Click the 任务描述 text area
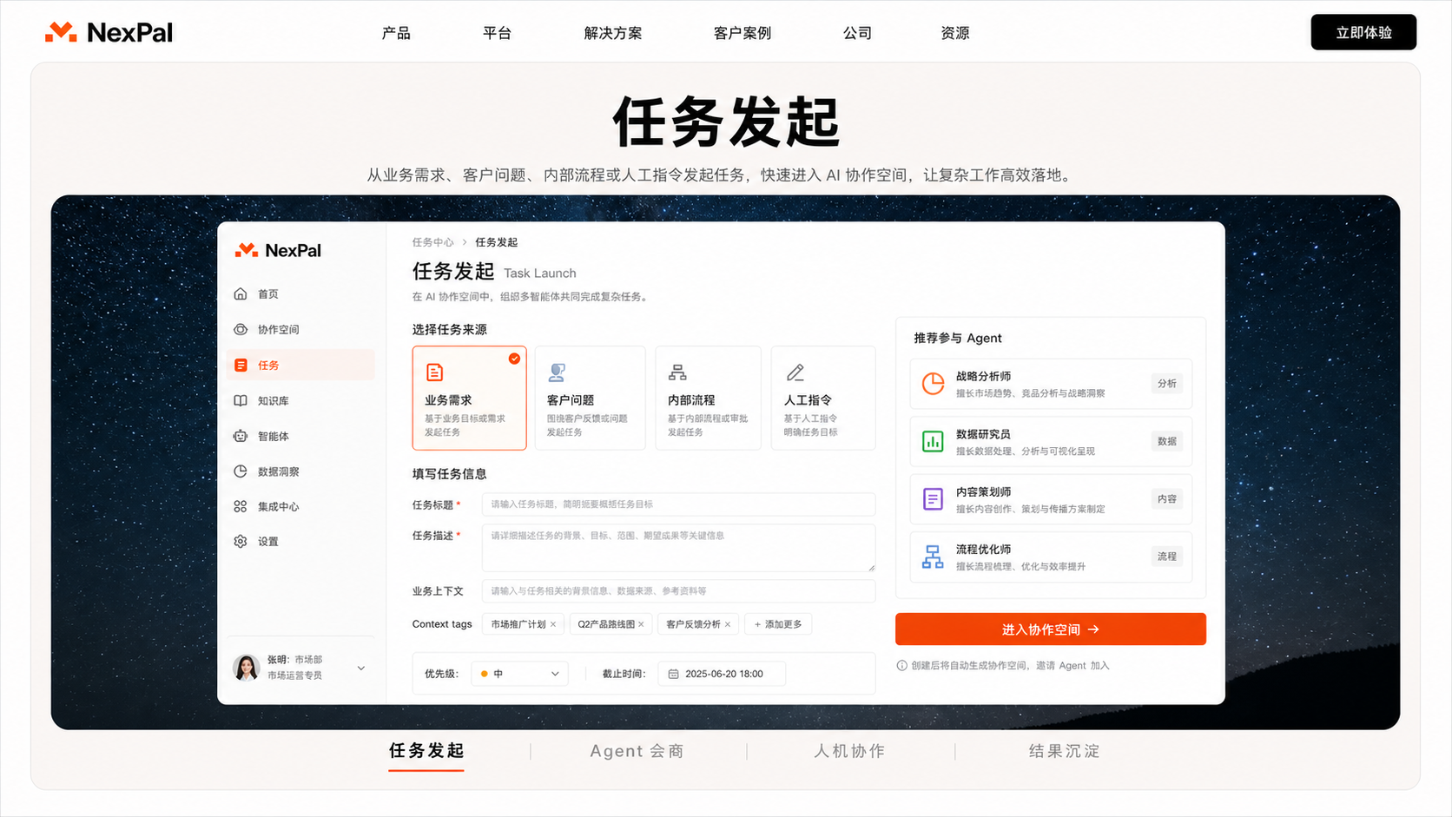This screenshot has height=817, width=1452. click(678, 548)
